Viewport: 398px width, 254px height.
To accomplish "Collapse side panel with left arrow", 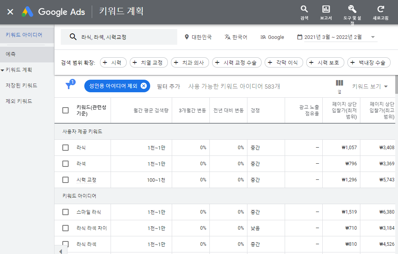I will coord(61,251).
